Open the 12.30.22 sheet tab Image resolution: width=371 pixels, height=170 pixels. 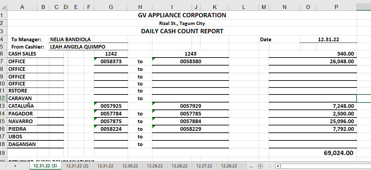[130, 166]
